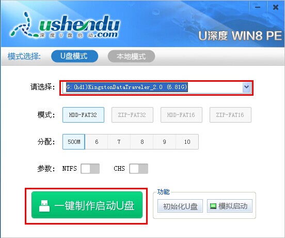The image size is (285, 238).
Task: Toggle the CHS switch
Action: pos(139,169)
